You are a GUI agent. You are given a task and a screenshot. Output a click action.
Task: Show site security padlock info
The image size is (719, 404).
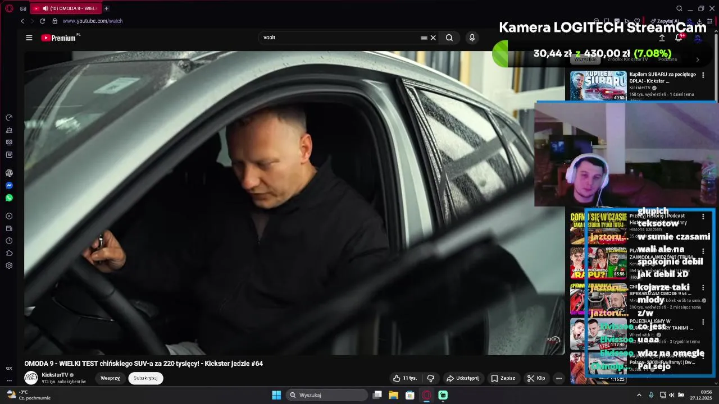(54, 21)
